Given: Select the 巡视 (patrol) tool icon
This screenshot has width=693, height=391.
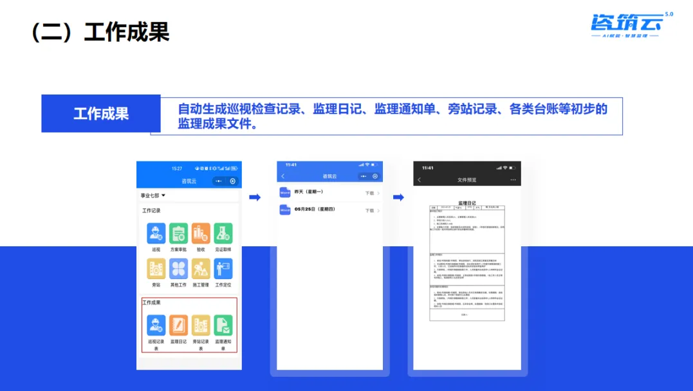Looking at the screenshot, I should [x=156, y=233].
